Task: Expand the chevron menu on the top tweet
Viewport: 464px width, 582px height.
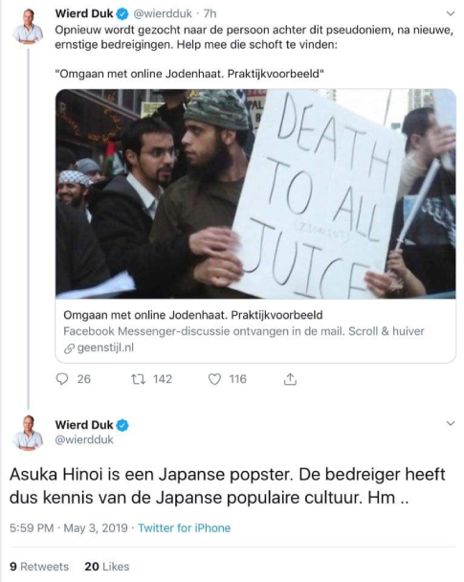Action: click(x=451, y=13)
